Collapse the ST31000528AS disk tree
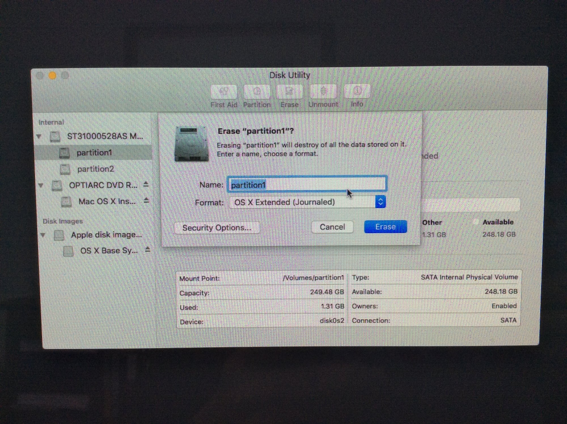 click(39, 137)
